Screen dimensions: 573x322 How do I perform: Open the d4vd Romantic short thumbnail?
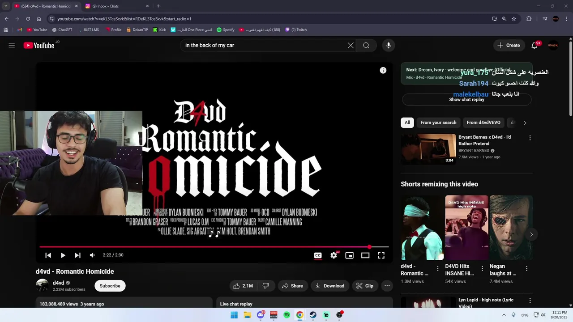(422, 228)
